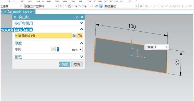This screenshot has width=194, height=101.
Task: Click the curve selection icon with magnifier
Action: pos(80,36)
